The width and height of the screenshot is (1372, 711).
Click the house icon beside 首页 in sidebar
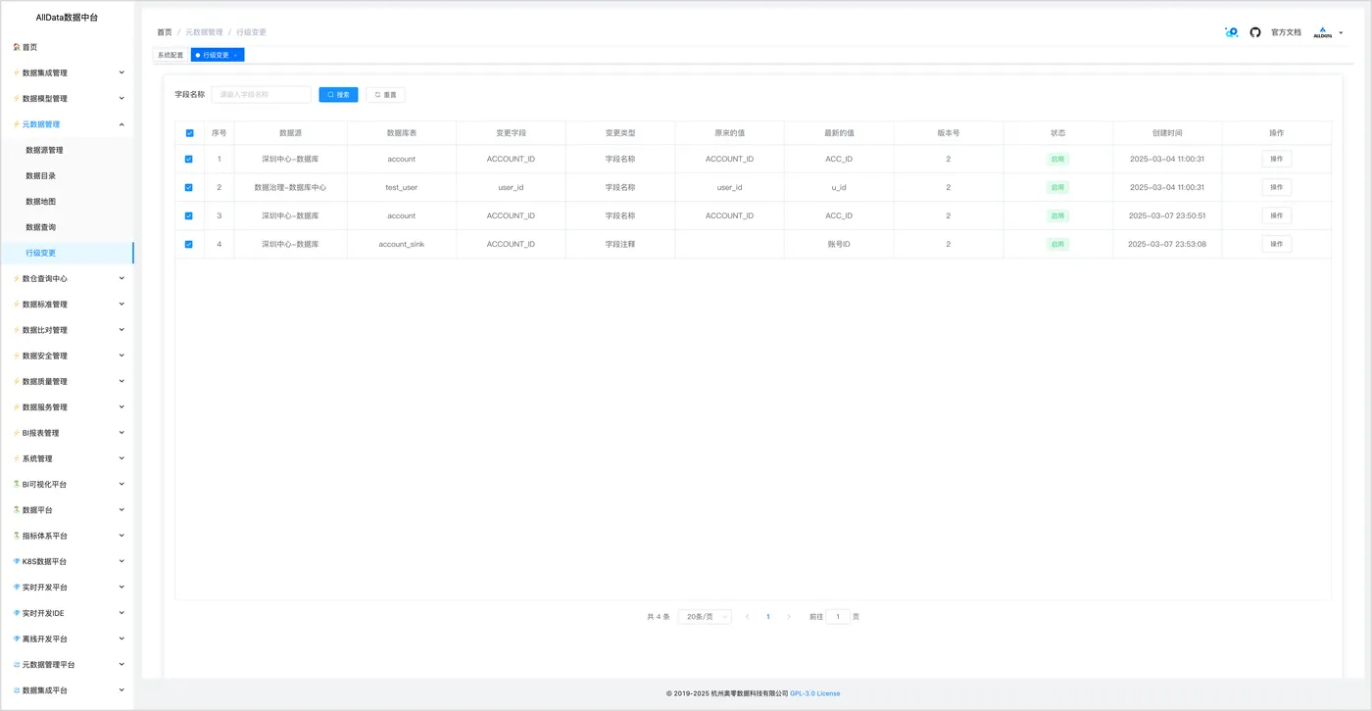(17, 47)
